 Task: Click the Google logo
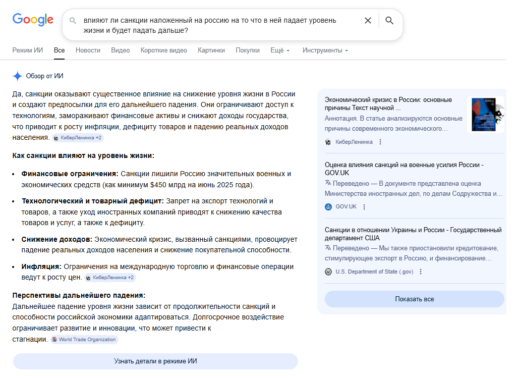(x=33, y=20)
